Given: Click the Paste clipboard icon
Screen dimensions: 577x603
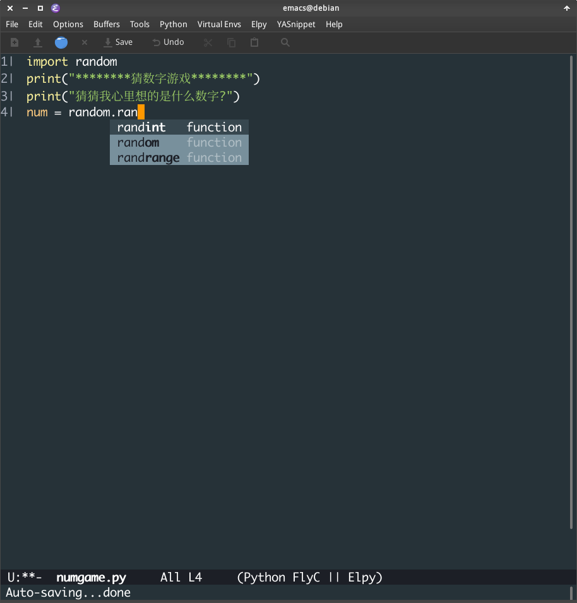Looking at the screenshot, I should pyautogui.click(x=254, y=42).
